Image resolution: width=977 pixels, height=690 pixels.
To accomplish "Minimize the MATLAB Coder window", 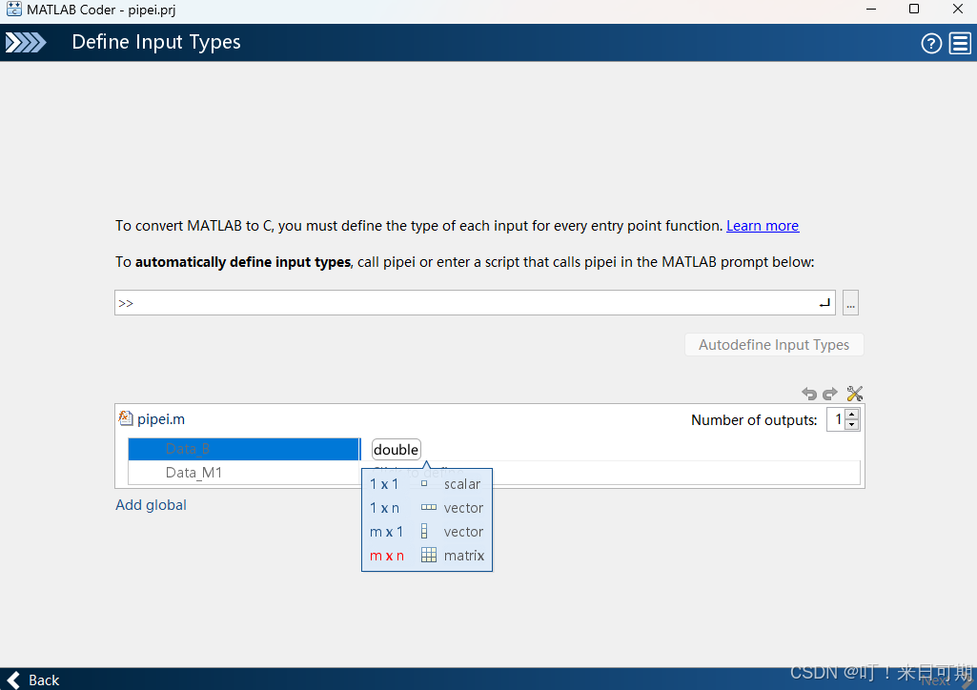I will [x=871, y=10].
